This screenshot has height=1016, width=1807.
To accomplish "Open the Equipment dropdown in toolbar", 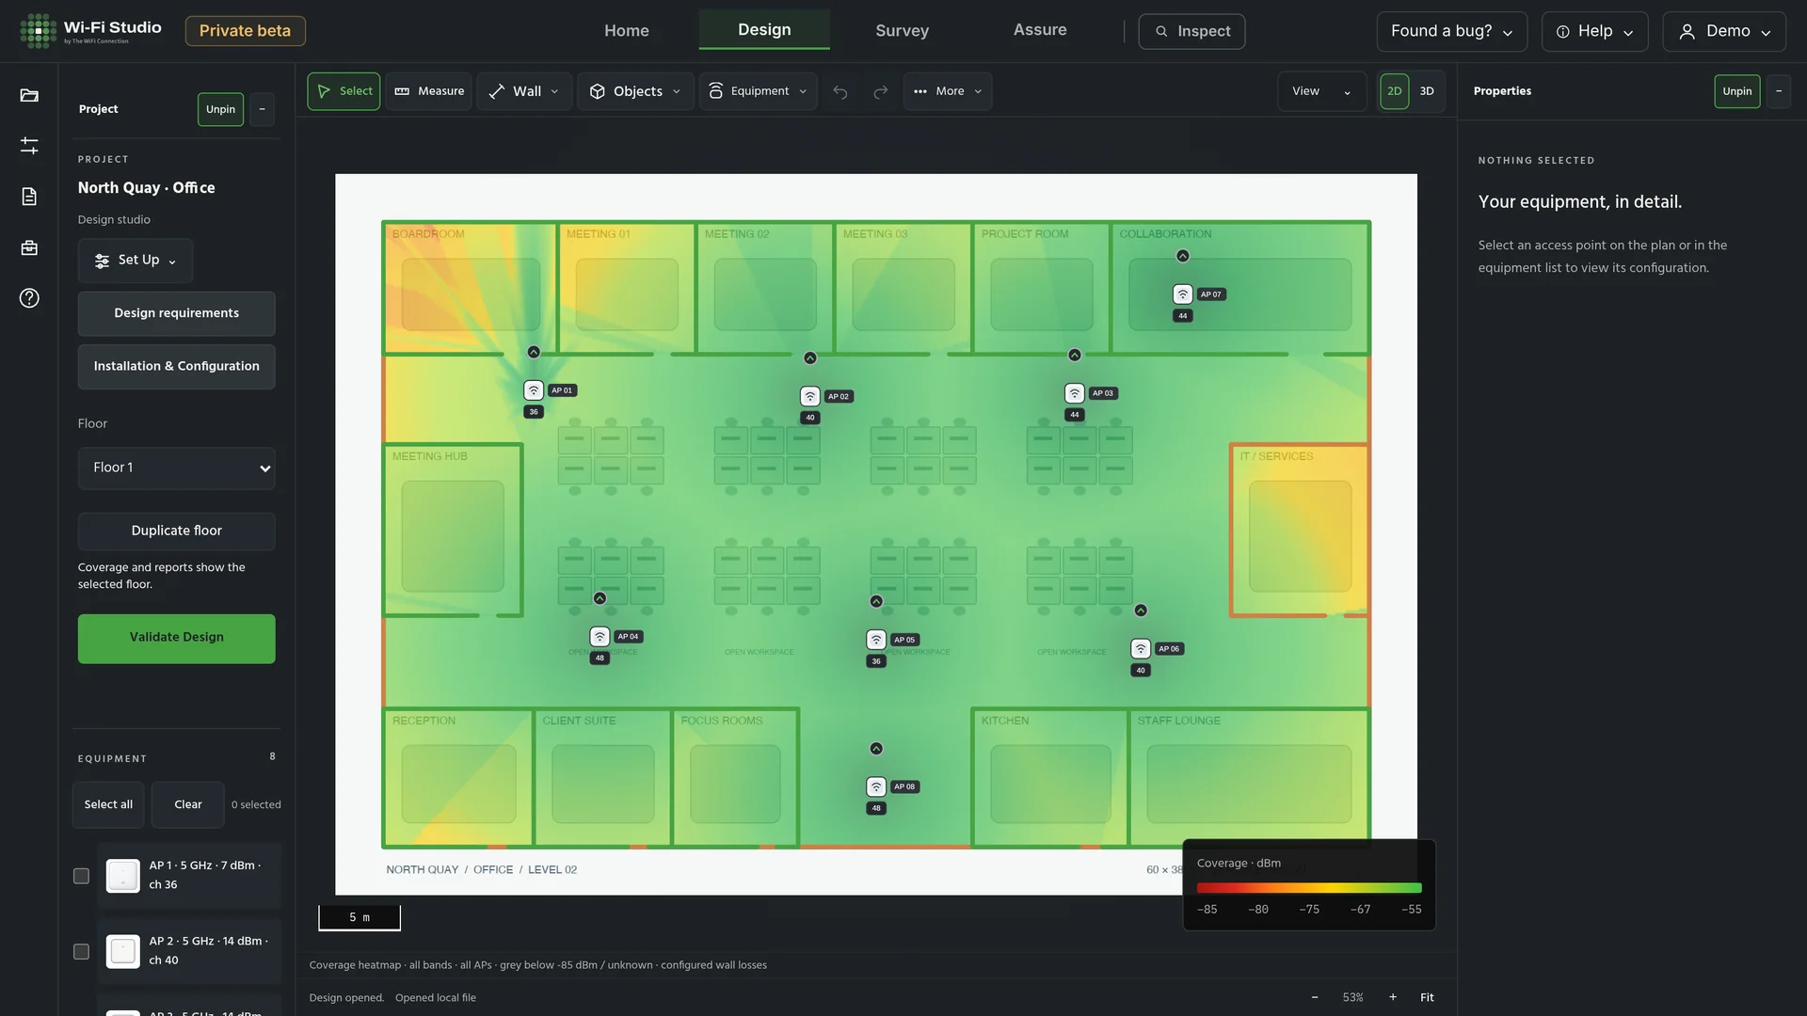I will (758, 91).
